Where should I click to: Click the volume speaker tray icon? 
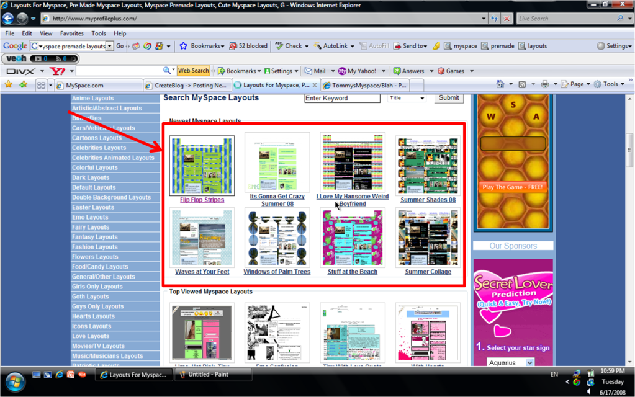tap(589, 391)
